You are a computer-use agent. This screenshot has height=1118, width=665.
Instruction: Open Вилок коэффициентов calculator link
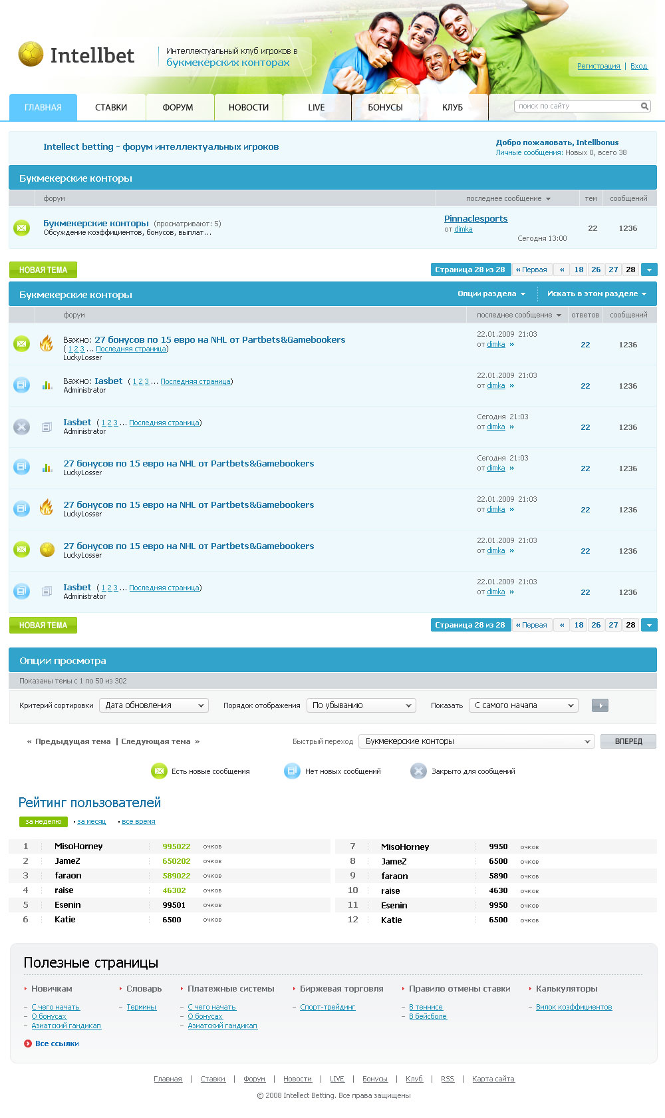point(574,1007)
